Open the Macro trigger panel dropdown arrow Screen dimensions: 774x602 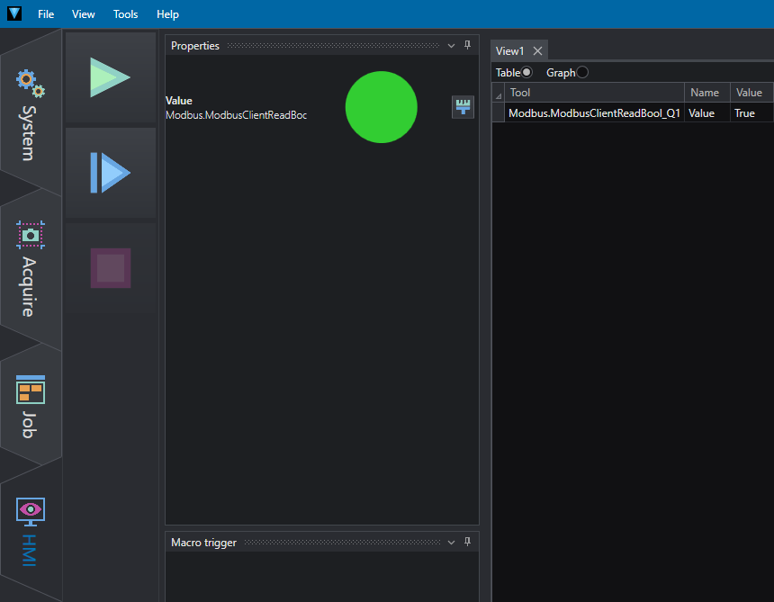tap(452, 543)
